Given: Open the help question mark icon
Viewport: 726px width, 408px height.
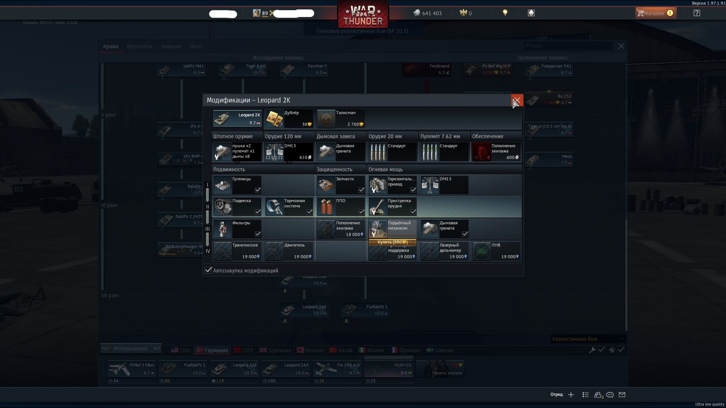Looking at the screenshot, I should pyautogui.click(x=697, y=13).
